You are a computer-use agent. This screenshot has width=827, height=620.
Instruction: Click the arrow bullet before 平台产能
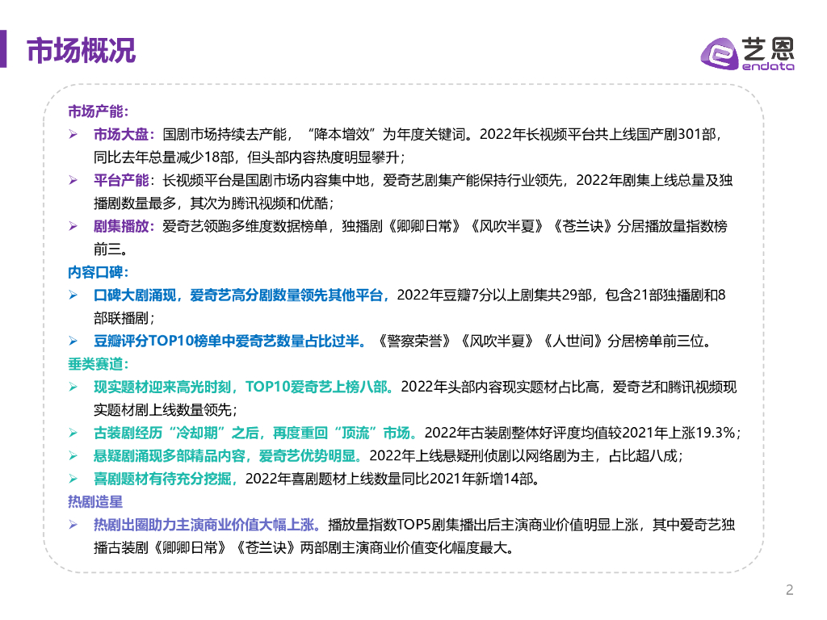pos(73,180)
